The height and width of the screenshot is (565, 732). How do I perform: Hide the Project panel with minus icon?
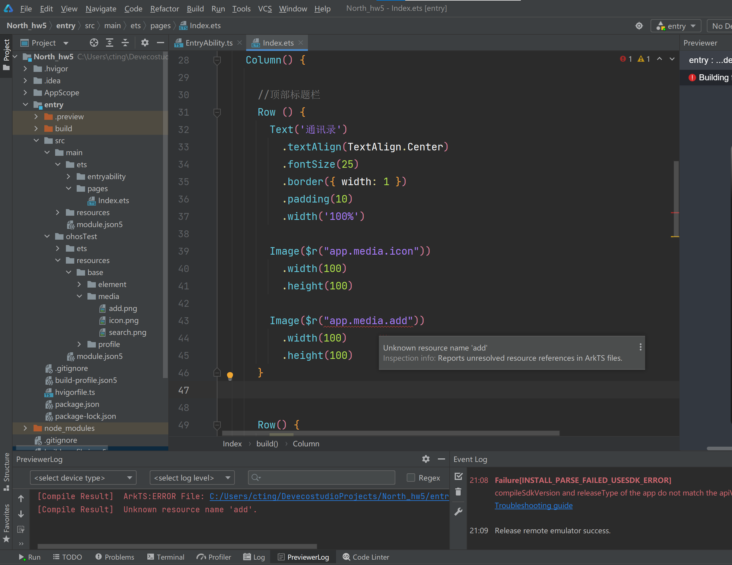pos(161,43)
